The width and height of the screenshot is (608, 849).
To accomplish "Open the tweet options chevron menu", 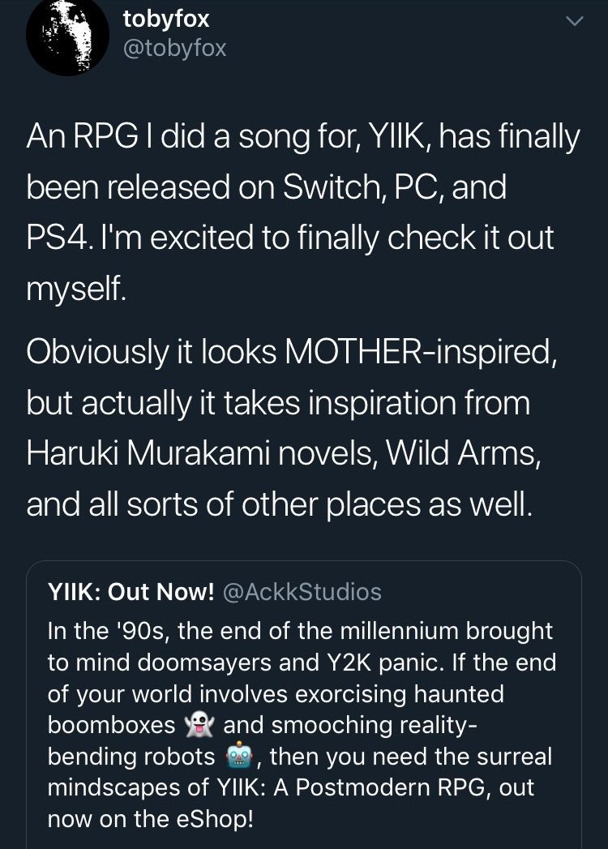I will pos(573,21).
